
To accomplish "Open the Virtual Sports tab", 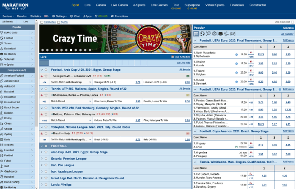I will pyautogui.click(x=215, y=5).
